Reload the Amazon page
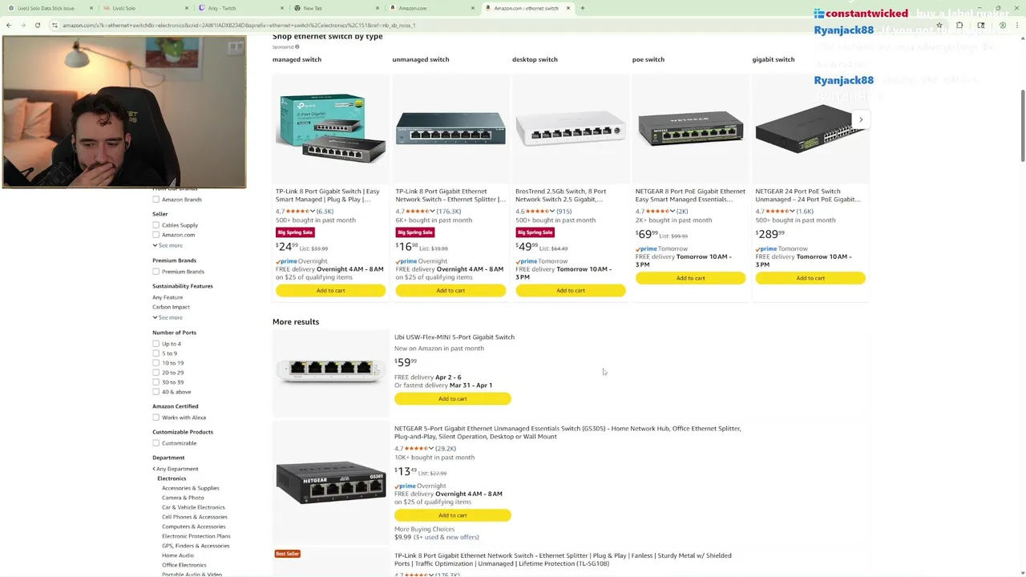 [37, 25]
